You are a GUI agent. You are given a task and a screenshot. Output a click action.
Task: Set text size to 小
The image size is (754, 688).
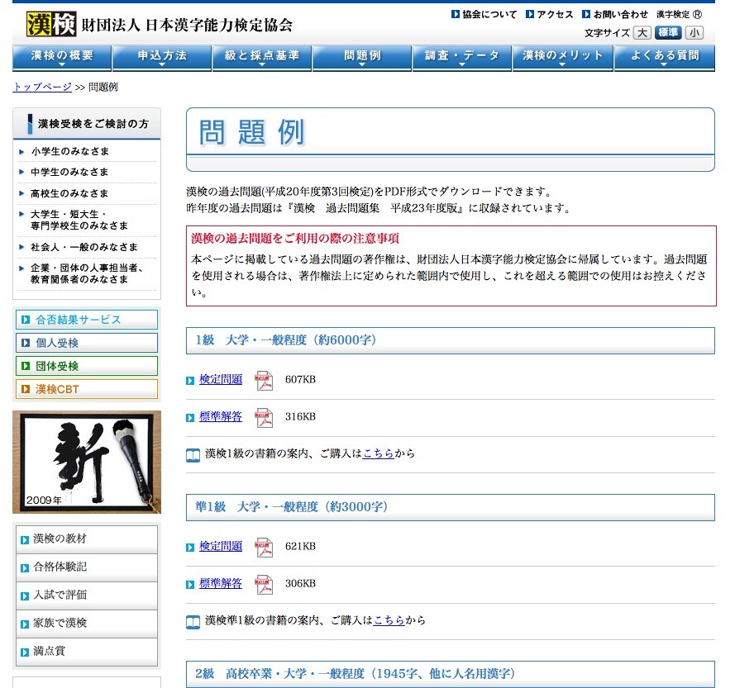(x=694, y=33)
